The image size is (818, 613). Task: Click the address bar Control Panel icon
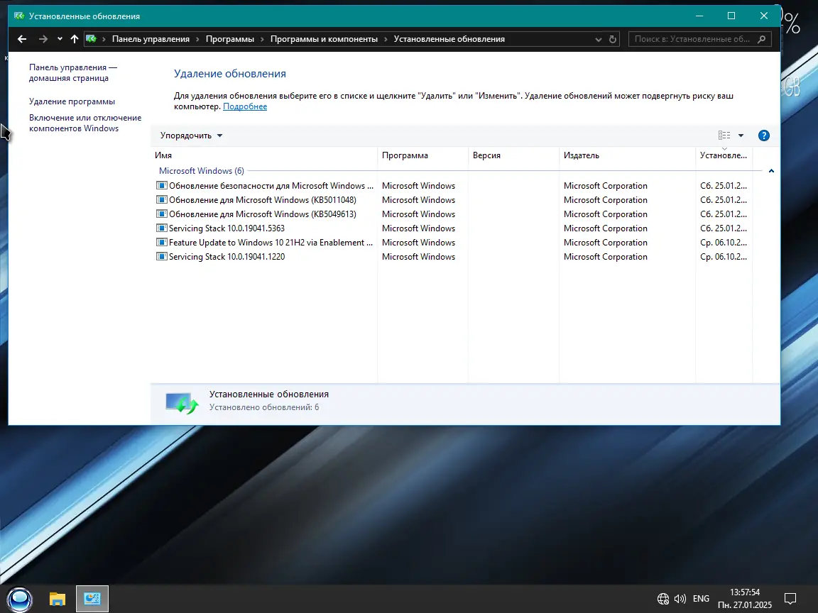(92, 39)
